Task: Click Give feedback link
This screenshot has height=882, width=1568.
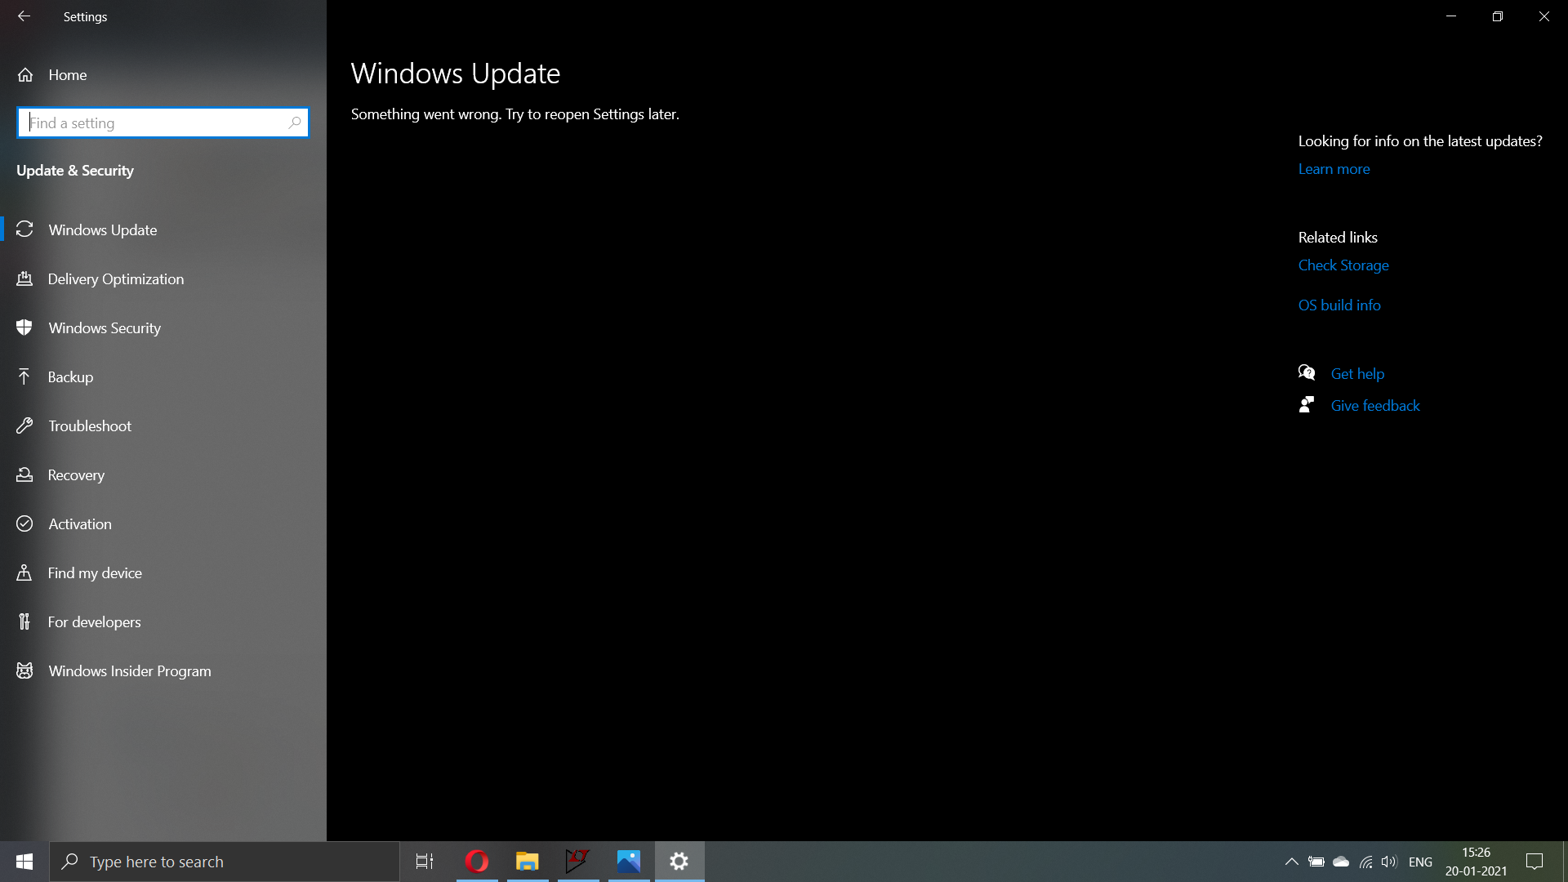Action: pos(1375,405)
